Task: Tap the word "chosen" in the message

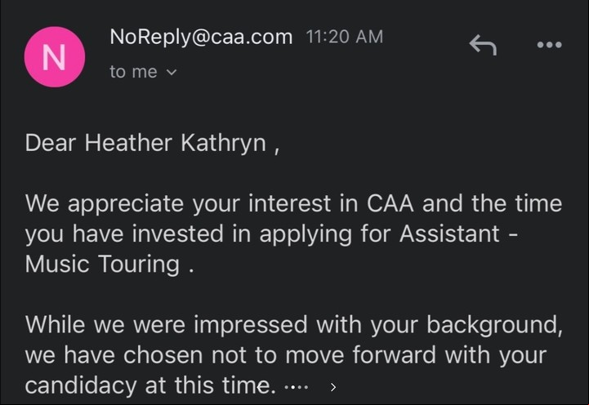Action: point(163,355)
